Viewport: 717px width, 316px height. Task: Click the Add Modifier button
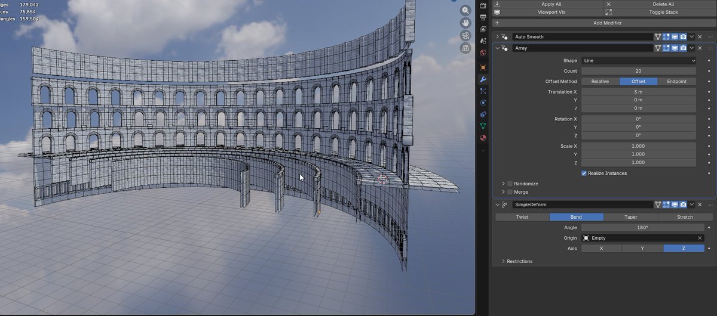point(603,23)
